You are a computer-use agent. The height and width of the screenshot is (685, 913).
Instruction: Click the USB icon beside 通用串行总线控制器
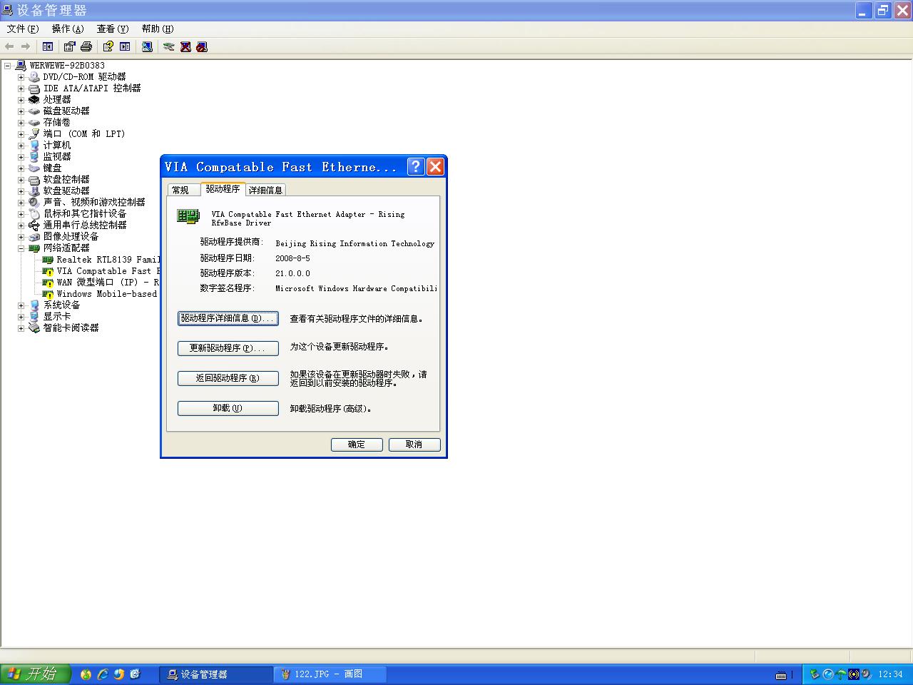(34, 225)
